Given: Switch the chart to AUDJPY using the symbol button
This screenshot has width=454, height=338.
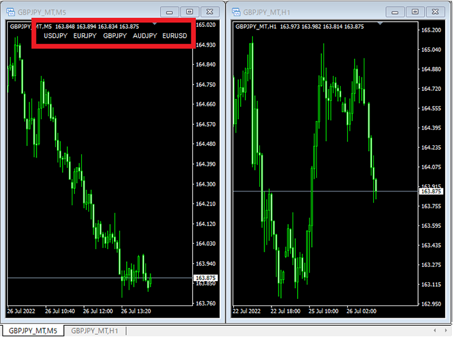Looking at the screenshot, I should coord(145,36).
